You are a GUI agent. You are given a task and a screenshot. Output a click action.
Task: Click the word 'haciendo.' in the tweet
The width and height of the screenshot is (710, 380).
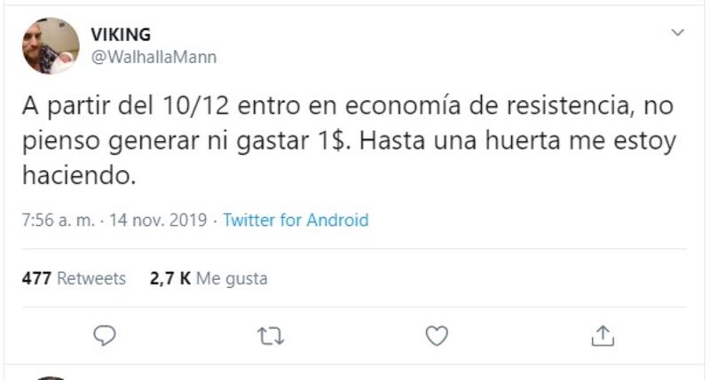click(x=81, y=176)
